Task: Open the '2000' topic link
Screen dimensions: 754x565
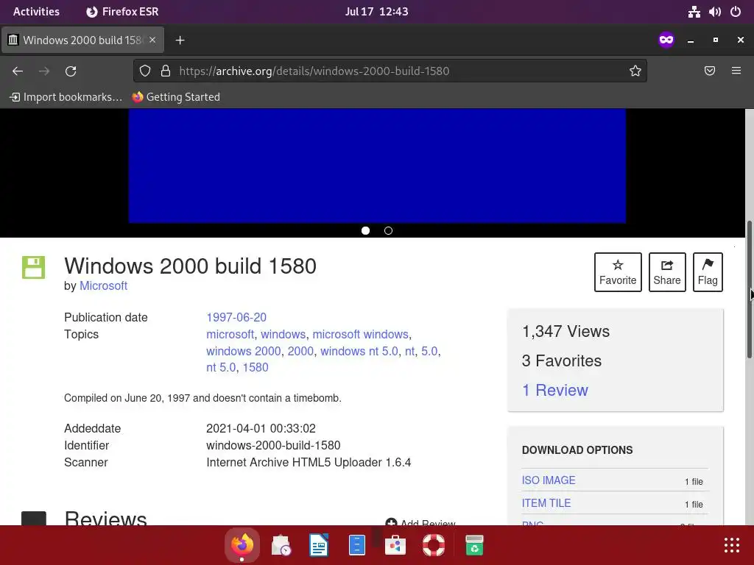Action: (300, 351)
